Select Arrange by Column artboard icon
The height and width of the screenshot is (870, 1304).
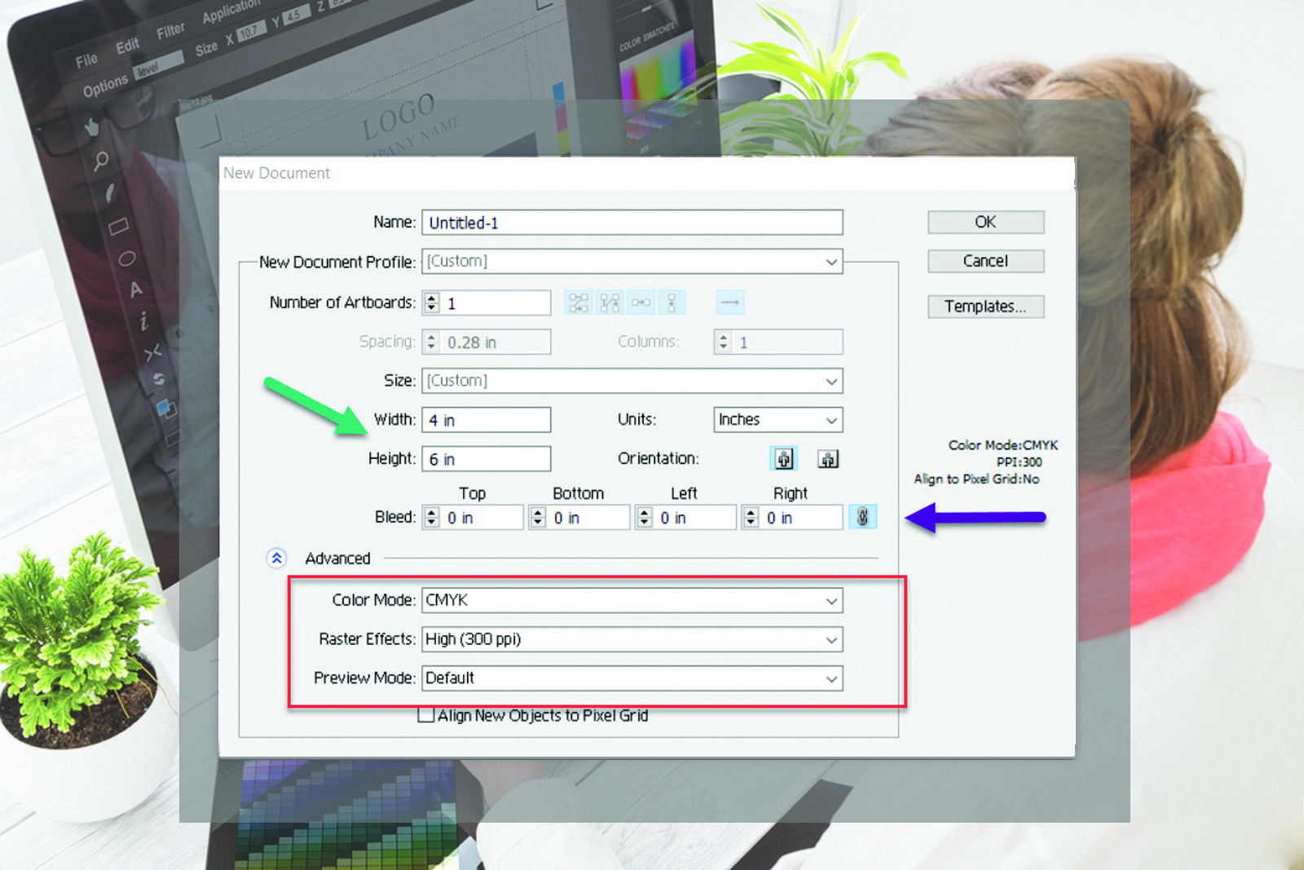click(x=672, y=303)
